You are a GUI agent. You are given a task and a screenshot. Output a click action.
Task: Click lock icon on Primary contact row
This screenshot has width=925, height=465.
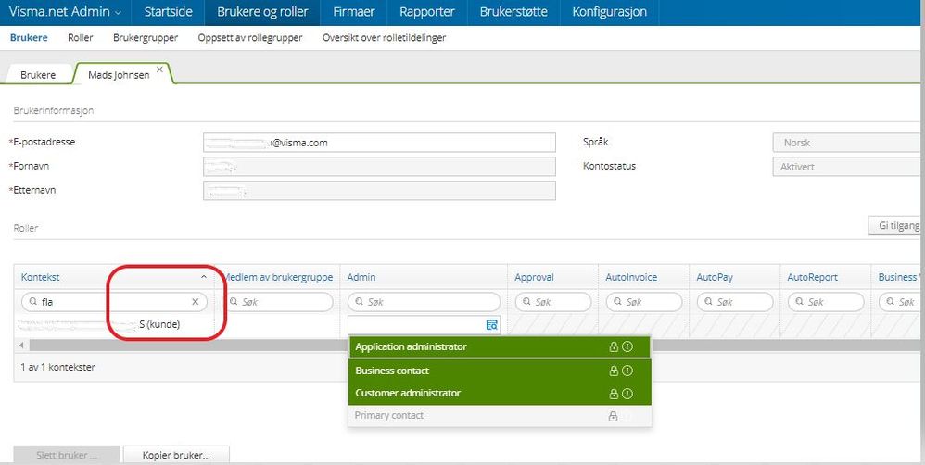[613, 416]
